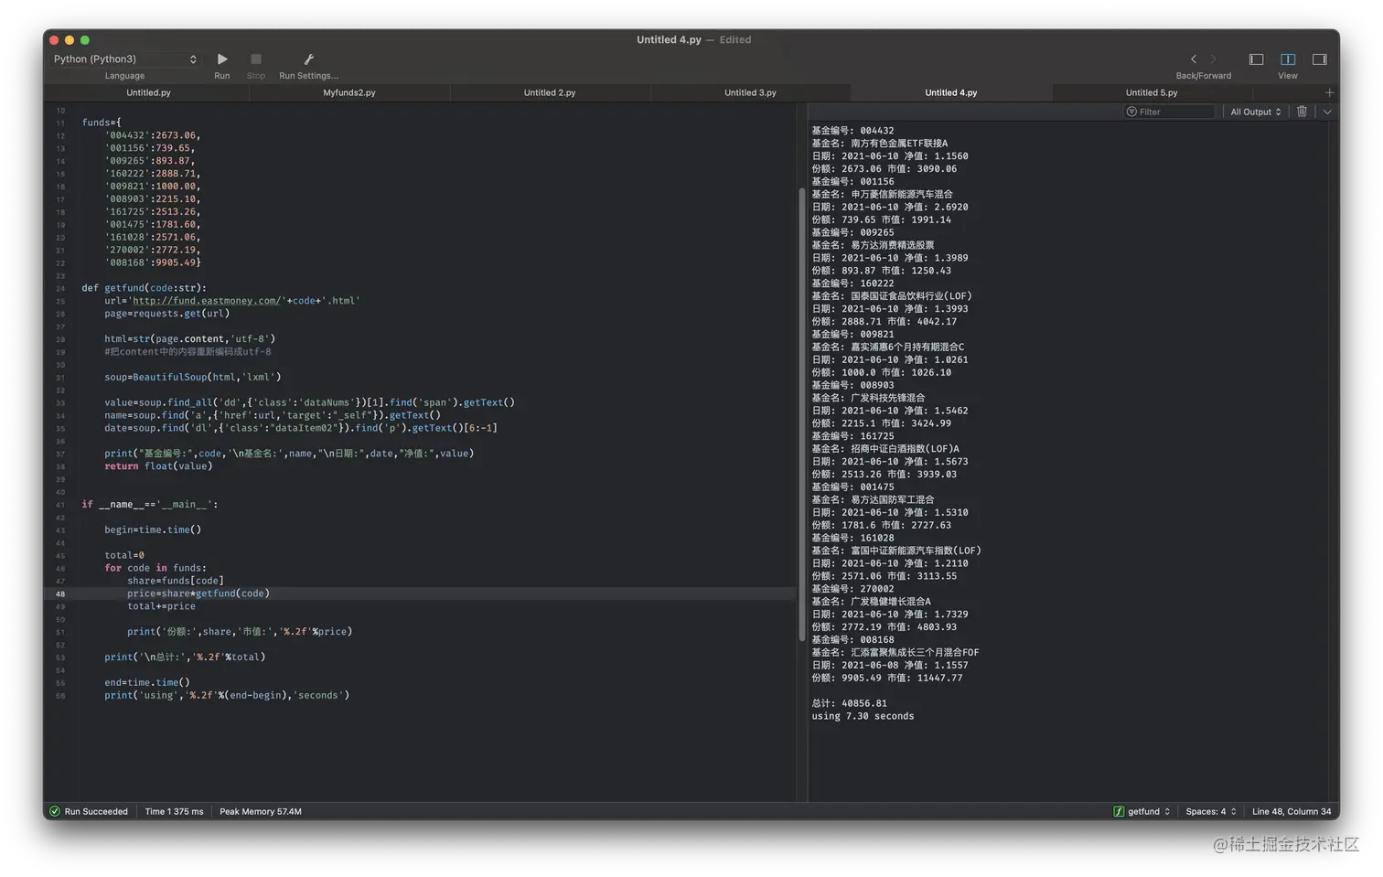Viewport: 1383px width, 877px height.
Task: Toggle the right sidebar view
Action: click(1319, 59)
